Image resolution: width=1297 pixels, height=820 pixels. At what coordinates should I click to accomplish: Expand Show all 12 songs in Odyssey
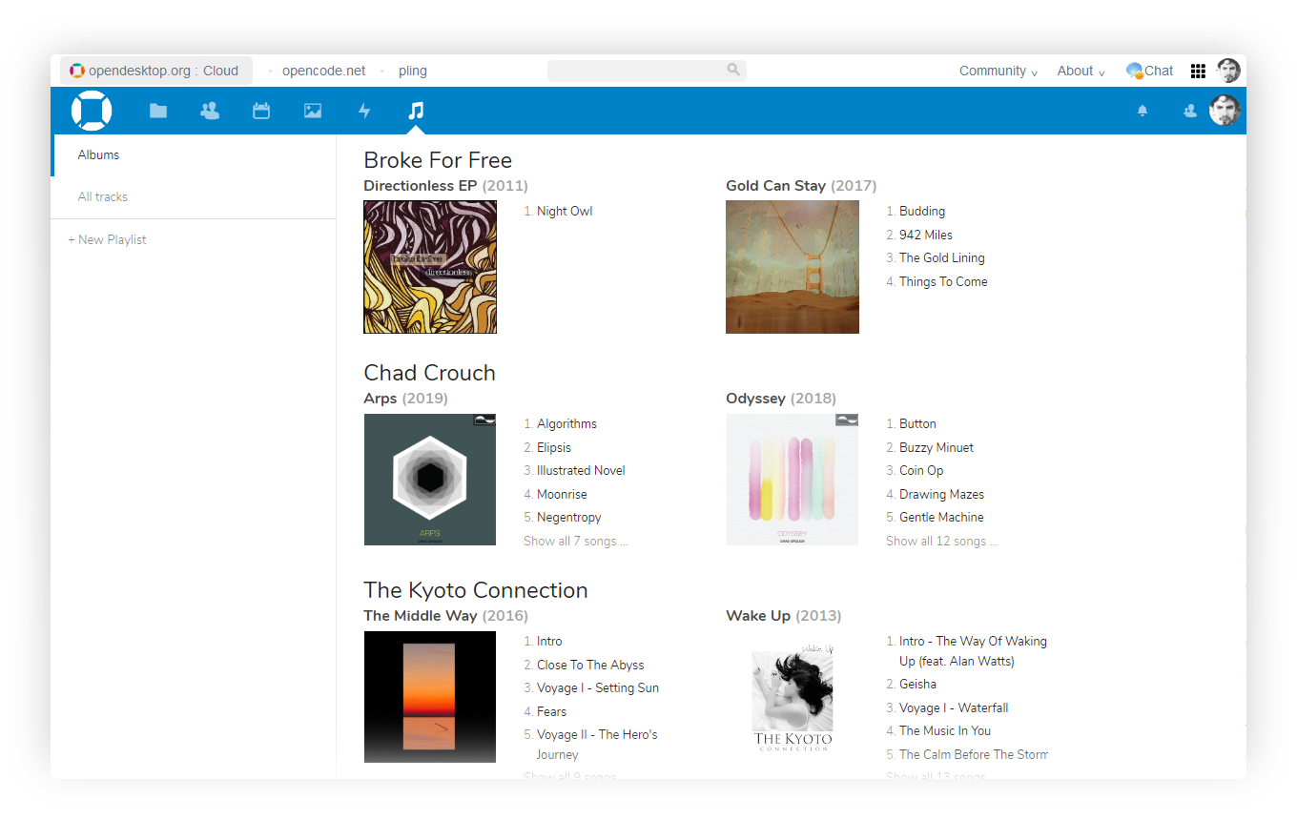tap(942, 542)
